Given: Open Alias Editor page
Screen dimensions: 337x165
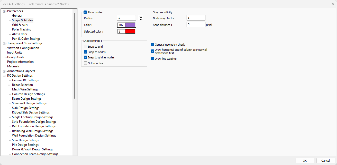Looking at the screenshot, I should [x=20, y=34].
